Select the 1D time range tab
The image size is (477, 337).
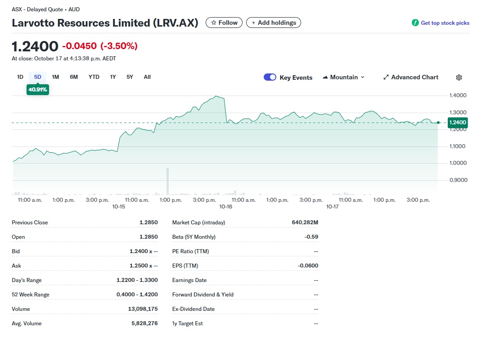tap(20, 77)
